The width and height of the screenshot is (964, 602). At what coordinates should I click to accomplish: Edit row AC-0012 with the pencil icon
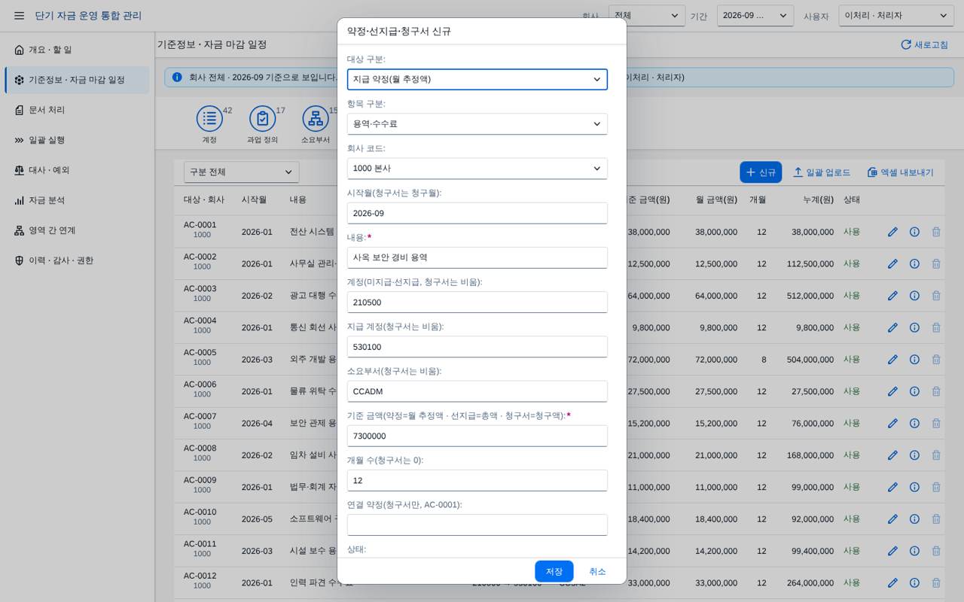pyautogui.click(x=892, y=582)
